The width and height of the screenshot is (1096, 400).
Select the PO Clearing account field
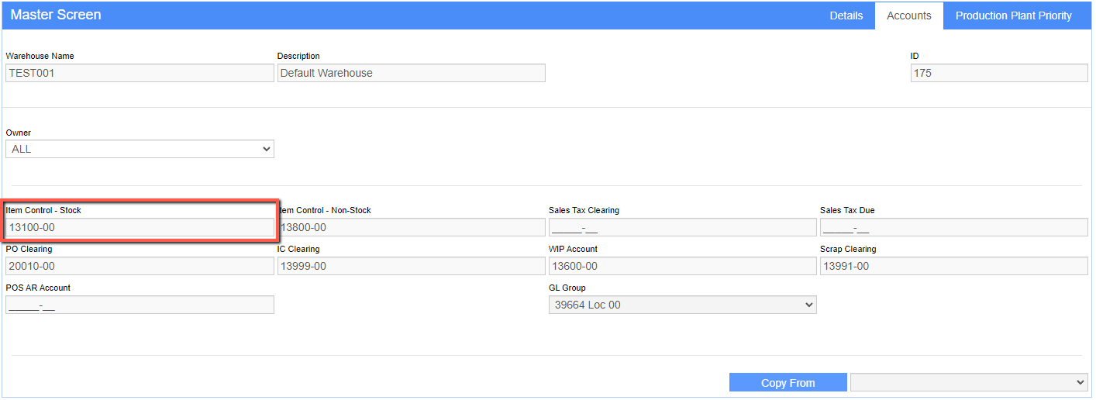click(140, 266)
